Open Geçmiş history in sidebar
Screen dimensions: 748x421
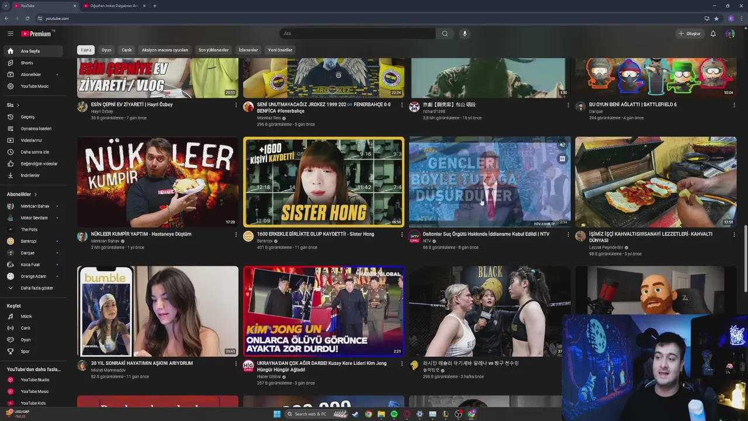(33, 117)
